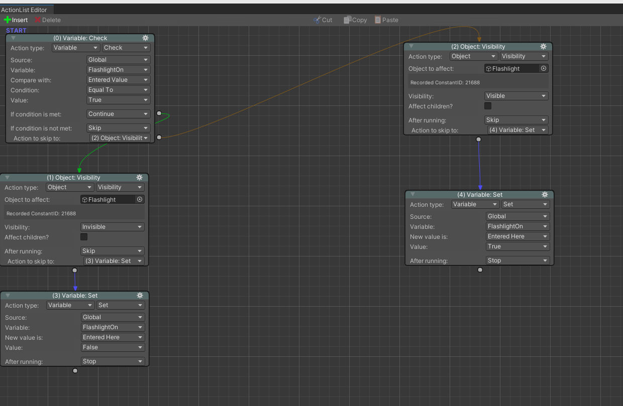
Task: Toggle Affect children checkbox in node (2)
Action: coord(488,106)
